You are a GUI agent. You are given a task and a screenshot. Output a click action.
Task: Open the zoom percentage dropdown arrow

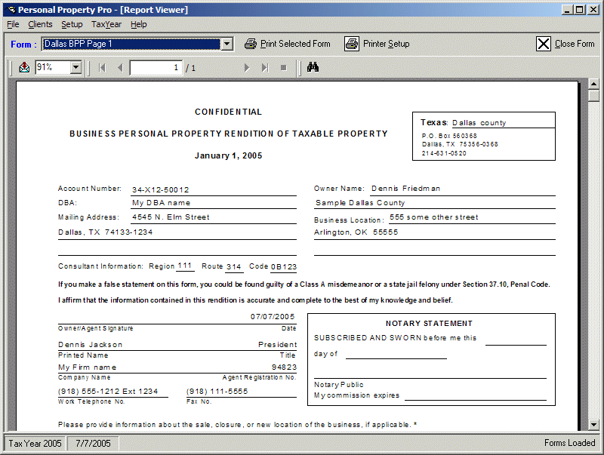pos(76,67)
